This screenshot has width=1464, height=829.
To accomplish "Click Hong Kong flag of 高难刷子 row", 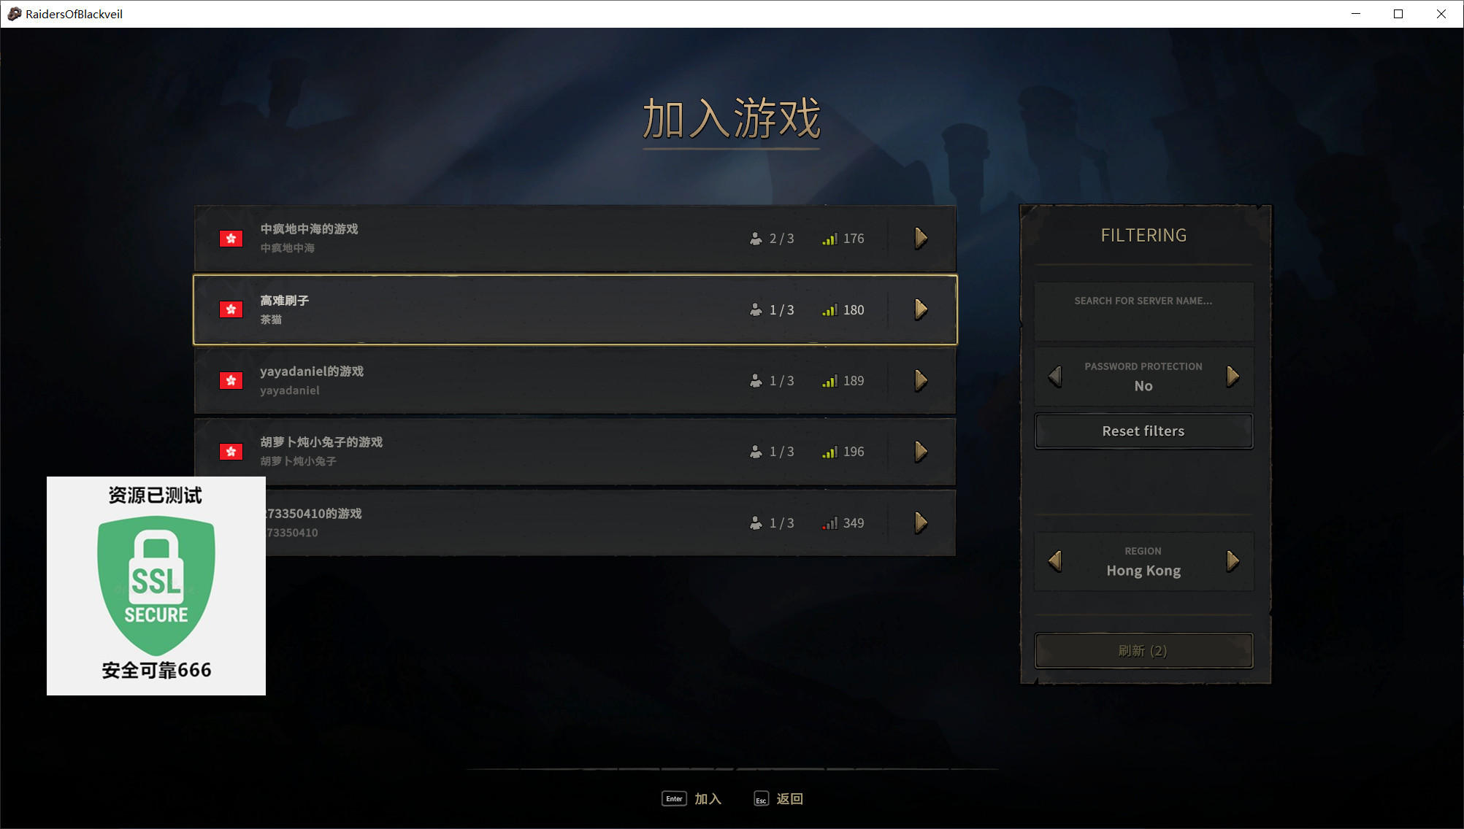I will coord(231,309).
